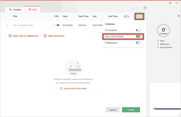Open the Start Time 12:00 am field
The height and width of the screenshot is (117, 181).
click(82, 25)
